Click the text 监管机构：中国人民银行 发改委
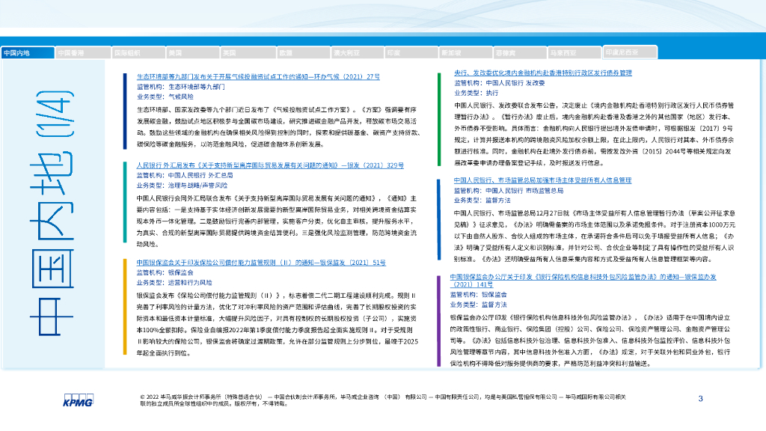The image size is (766, 431). click(499, 83)
